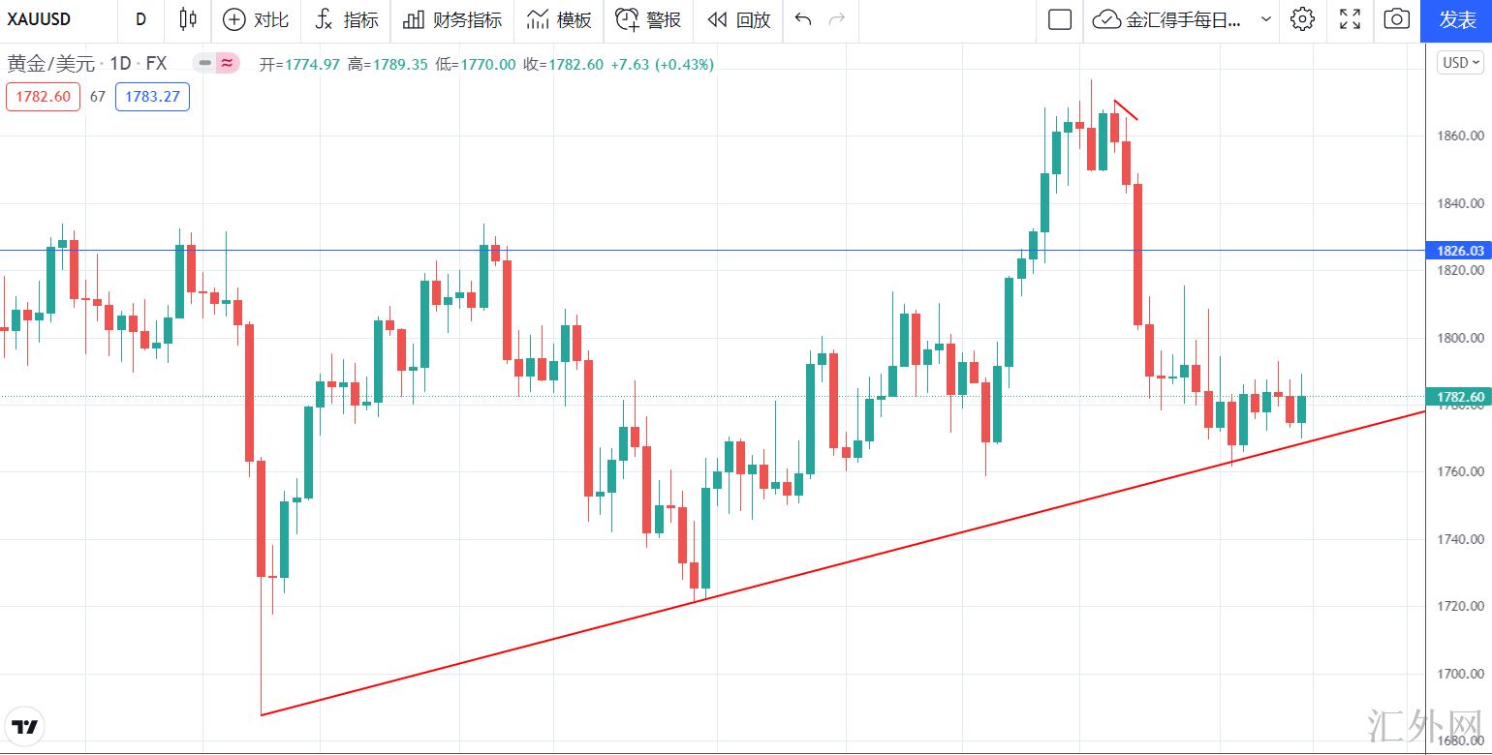Undo the last chart action
1492x755 pixels.
pyautogui.click(x=802, y=19)
